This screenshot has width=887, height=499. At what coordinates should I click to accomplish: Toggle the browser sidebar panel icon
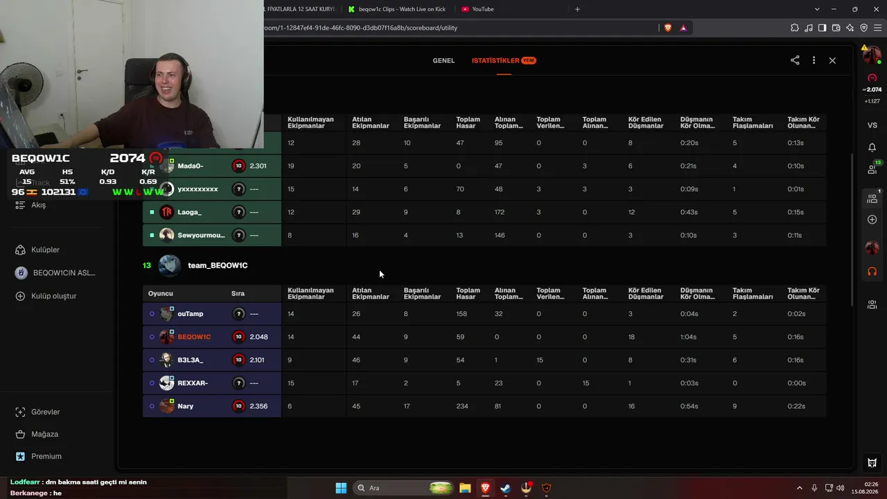coord(822,28)
